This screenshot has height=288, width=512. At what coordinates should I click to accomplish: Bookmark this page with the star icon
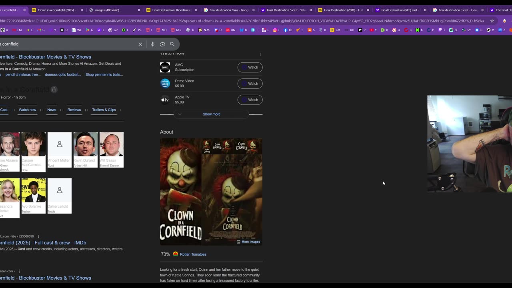492,21
